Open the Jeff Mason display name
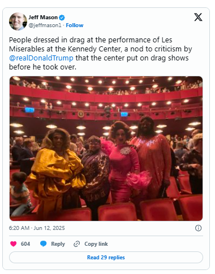Screen dimensions: 215x274 coord(43,18)
